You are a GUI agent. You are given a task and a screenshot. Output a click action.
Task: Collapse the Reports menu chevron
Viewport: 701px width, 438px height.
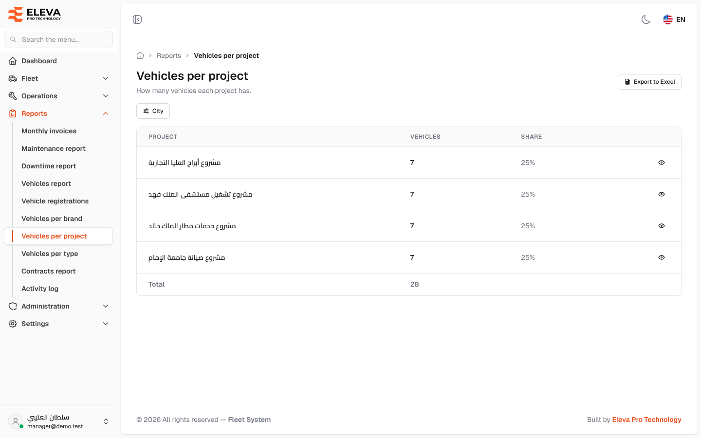[106, 113]
